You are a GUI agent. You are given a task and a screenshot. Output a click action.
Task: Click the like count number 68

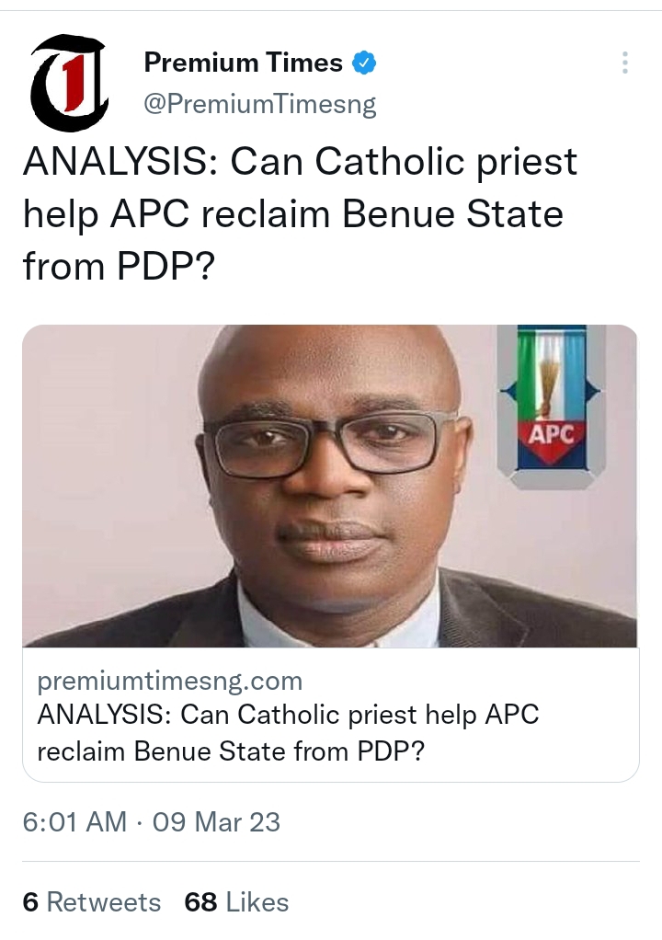(x=200, y=902)
